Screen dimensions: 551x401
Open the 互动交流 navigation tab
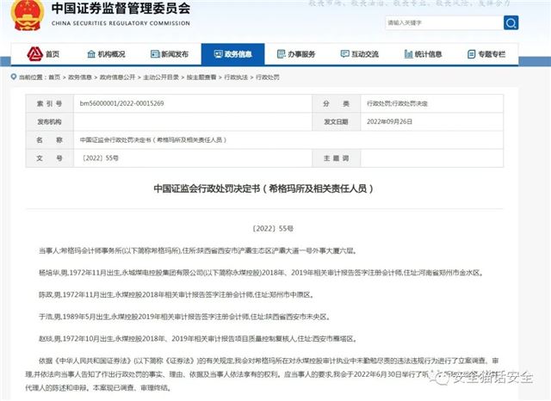point(359,54)
